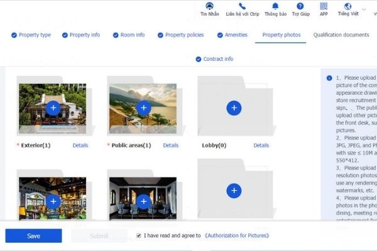Click Property info checkmark icon
This screenshot has width=377, height=251.
pos(65,35)
